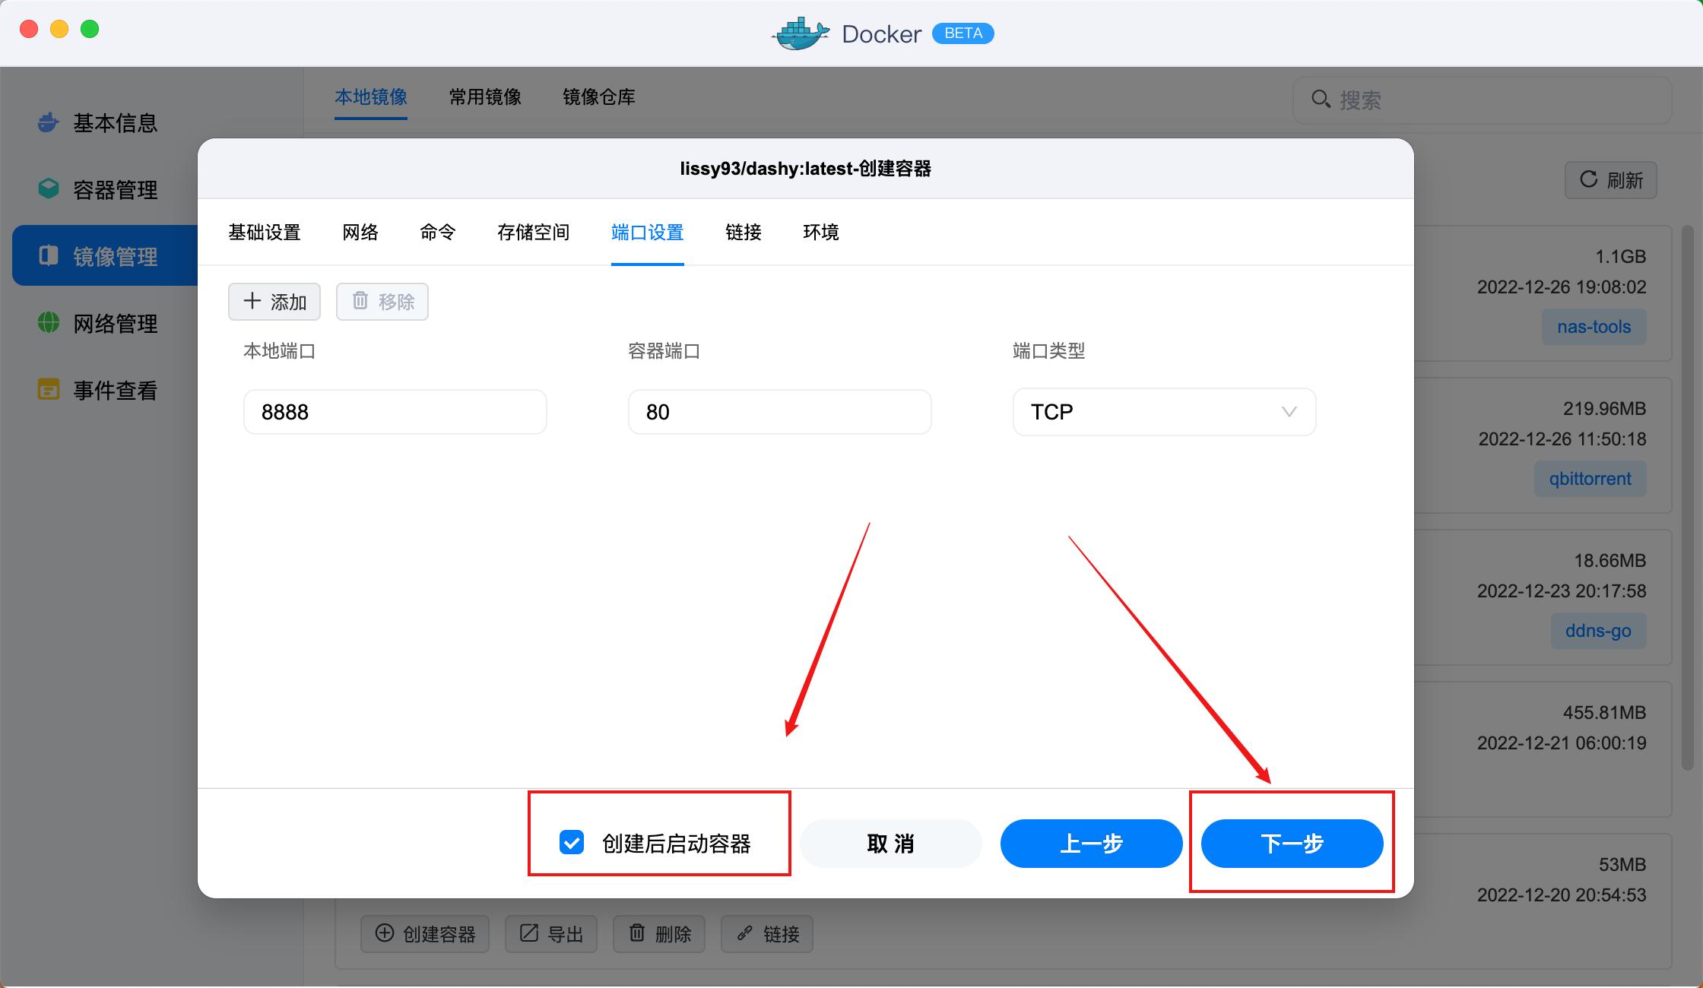Click the 导出 export icon
This screenshot has height=988, width=1703.
coord(529,933)
